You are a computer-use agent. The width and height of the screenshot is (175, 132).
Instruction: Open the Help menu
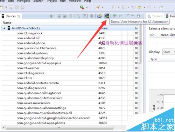pyautogui.click(x=87, y=1)
